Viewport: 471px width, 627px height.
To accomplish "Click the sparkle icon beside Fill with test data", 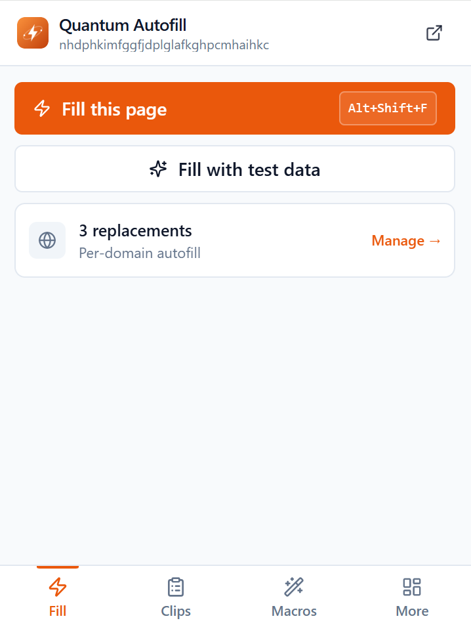I will point(158,169).
